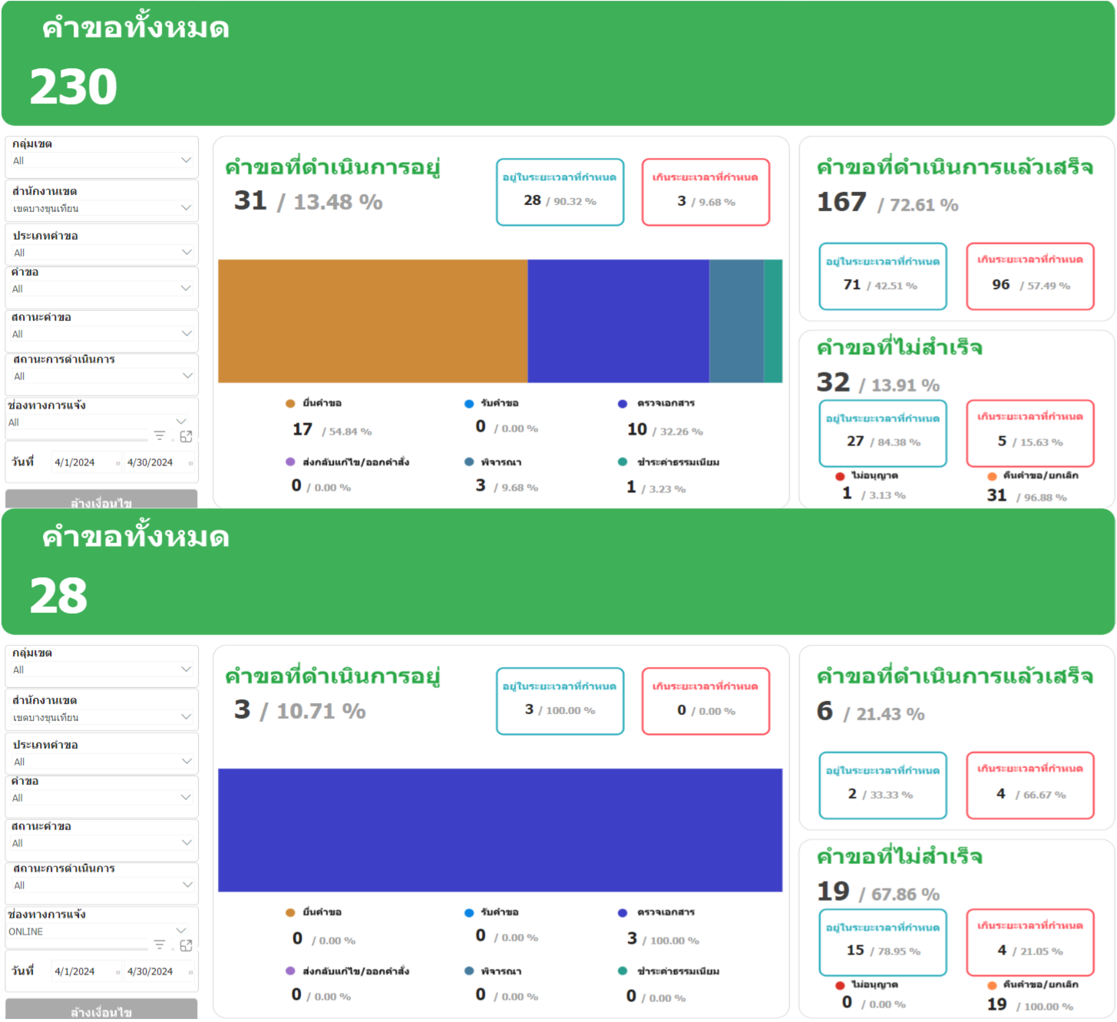Click orange คืนคำขอ/ยกเลิก dot above 19 / 100.00 %
The width and height of the screenshot is (1117, 1022).
992,985
